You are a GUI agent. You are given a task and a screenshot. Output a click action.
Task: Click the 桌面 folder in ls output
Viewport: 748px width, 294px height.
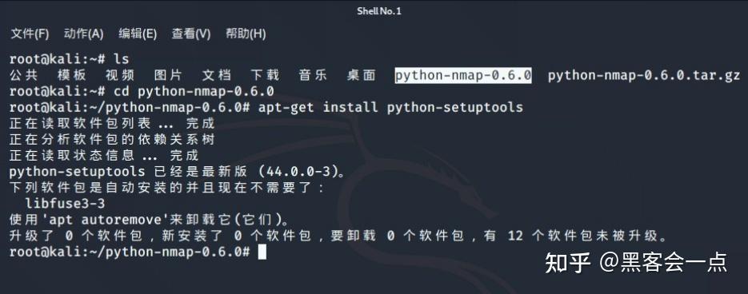361,75
